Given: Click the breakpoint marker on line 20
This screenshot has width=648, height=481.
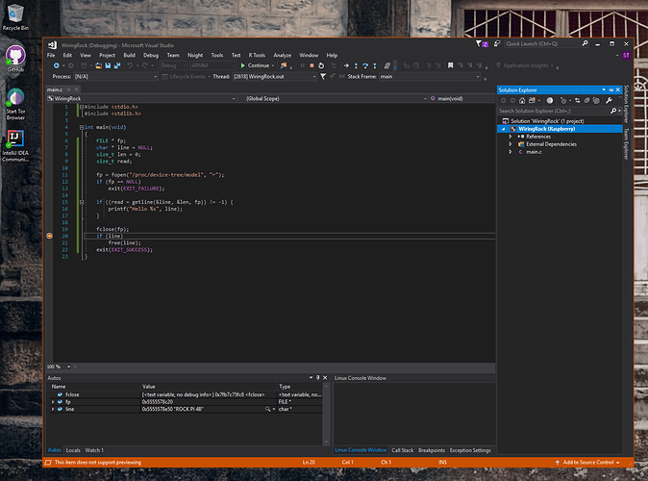Looking at the screenshot, I should tap(50, 236).
